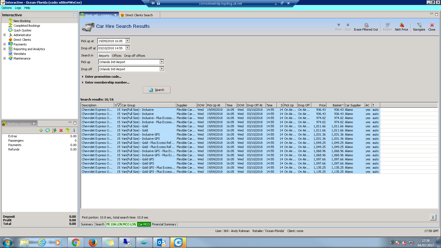This screenshot has width=441, height=248.
Task: Click the Stop toolbar button
Action: (348, 27)
